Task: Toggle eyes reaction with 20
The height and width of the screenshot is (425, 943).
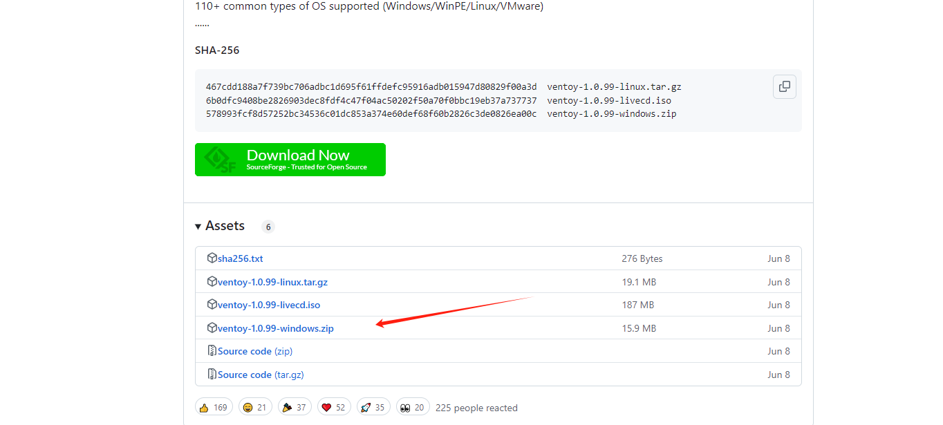Action: point(413,407)
